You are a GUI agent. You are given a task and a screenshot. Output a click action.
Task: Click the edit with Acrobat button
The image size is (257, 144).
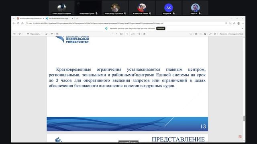coord(231,34)
